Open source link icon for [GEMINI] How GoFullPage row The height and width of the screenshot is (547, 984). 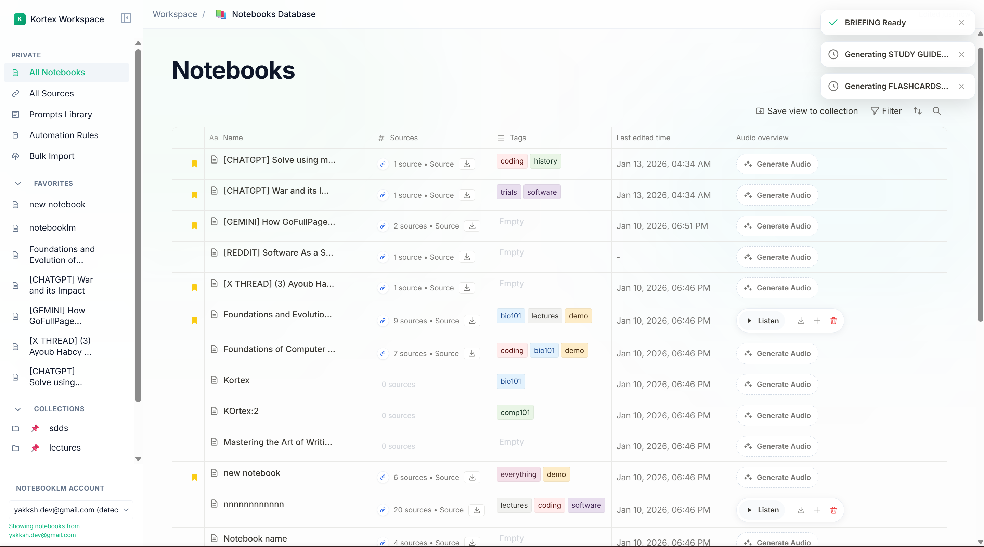click(x=383, y=226)
